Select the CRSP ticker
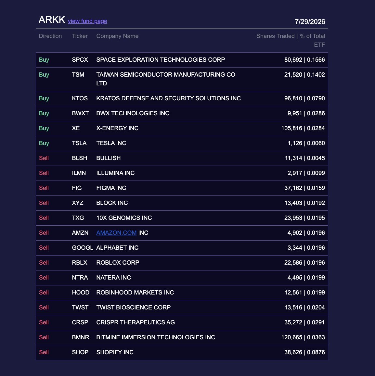 [x=80, y=322]
